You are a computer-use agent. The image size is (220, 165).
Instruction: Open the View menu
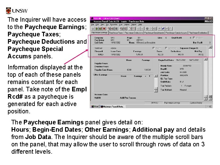coord(102,24)
